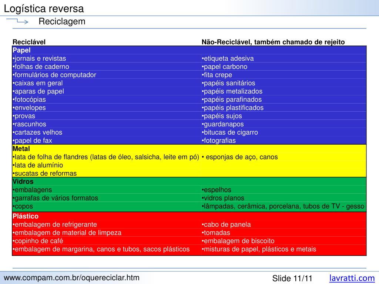Select the 'Reciclagem' subtitle text
The width and height of the screenshot is (379, 284).
tap(62, 21)
